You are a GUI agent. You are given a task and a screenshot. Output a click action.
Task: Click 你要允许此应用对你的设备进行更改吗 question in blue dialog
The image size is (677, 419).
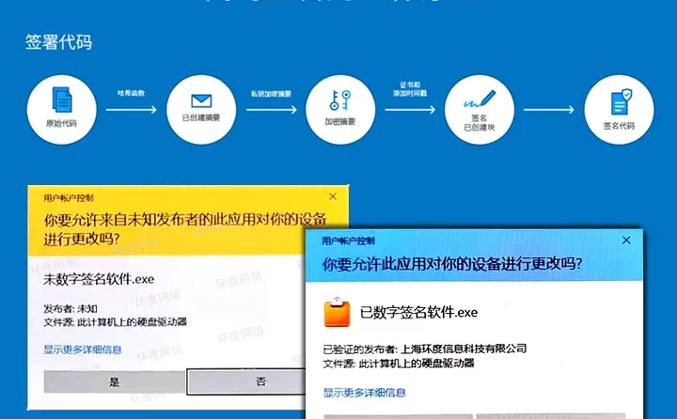tap(452, 264)
